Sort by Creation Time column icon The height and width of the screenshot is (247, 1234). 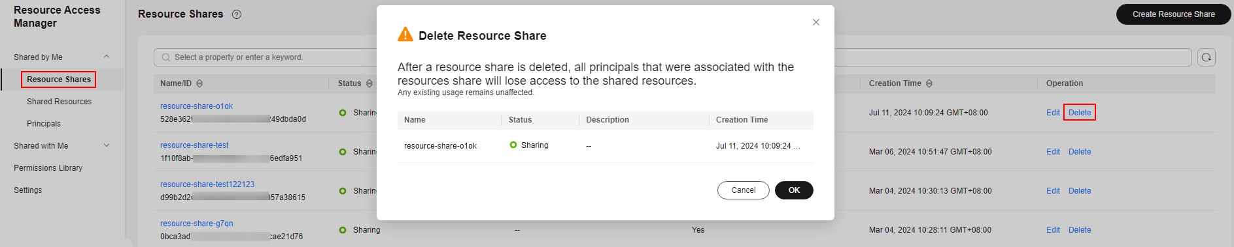(929, 83)
